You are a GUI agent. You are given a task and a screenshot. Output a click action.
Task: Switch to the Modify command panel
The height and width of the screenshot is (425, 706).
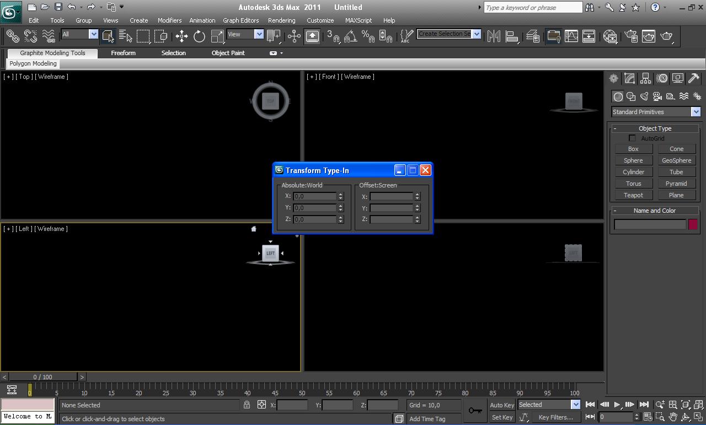coord(629,78)
